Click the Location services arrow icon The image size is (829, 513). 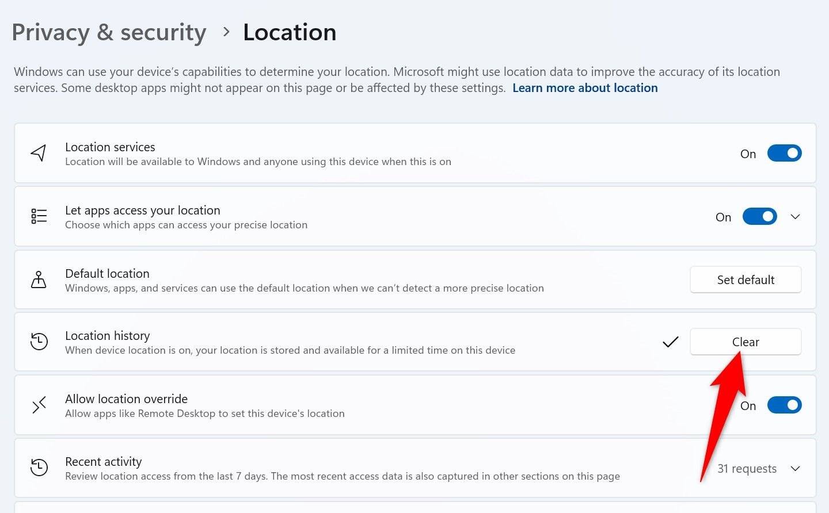(39, 153)
